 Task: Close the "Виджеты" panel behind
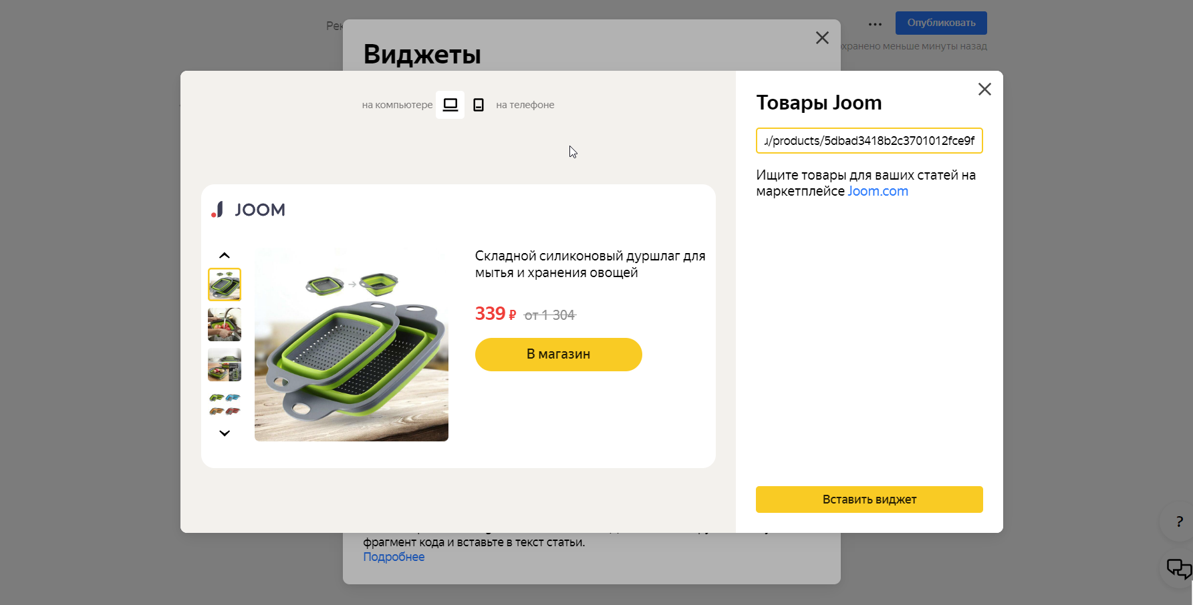point(822,38)
